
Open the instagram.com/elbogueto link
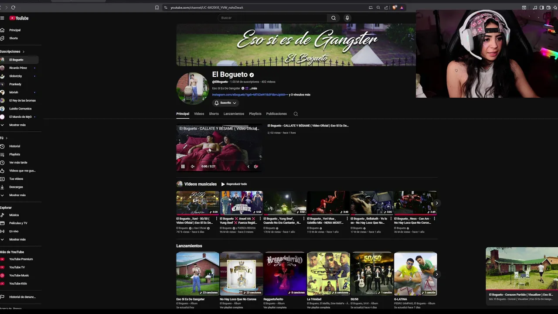250,95
